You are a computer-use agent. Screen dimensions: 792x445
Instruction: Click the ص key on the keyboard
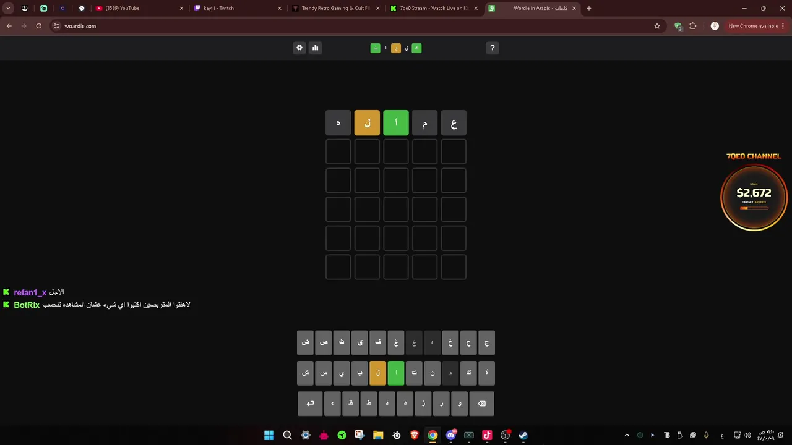[x=324, y=342]
